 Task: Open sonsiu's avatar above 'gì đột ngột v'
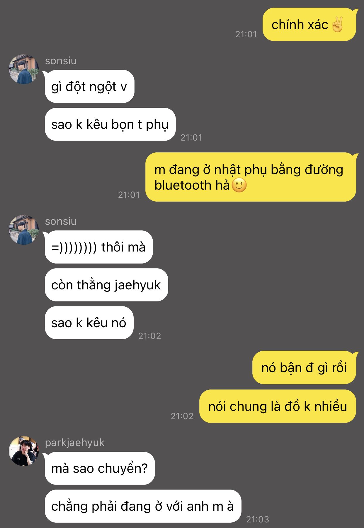24,69
